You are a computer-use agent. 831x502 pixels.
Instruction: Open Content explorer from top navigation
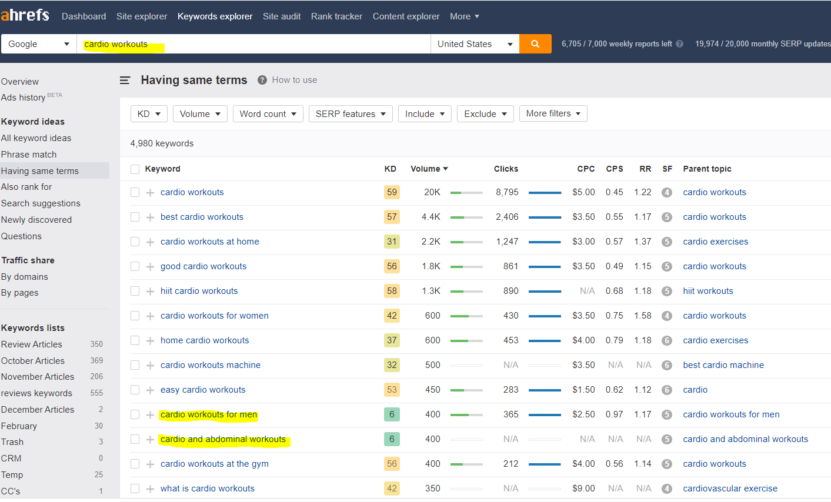(x=406, y=16)
